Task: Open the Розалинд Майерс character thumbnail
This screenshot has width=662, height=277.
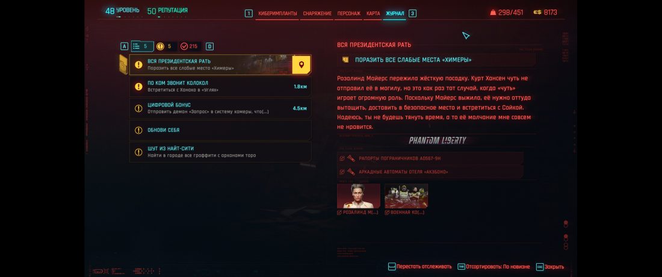Action: 359,196
